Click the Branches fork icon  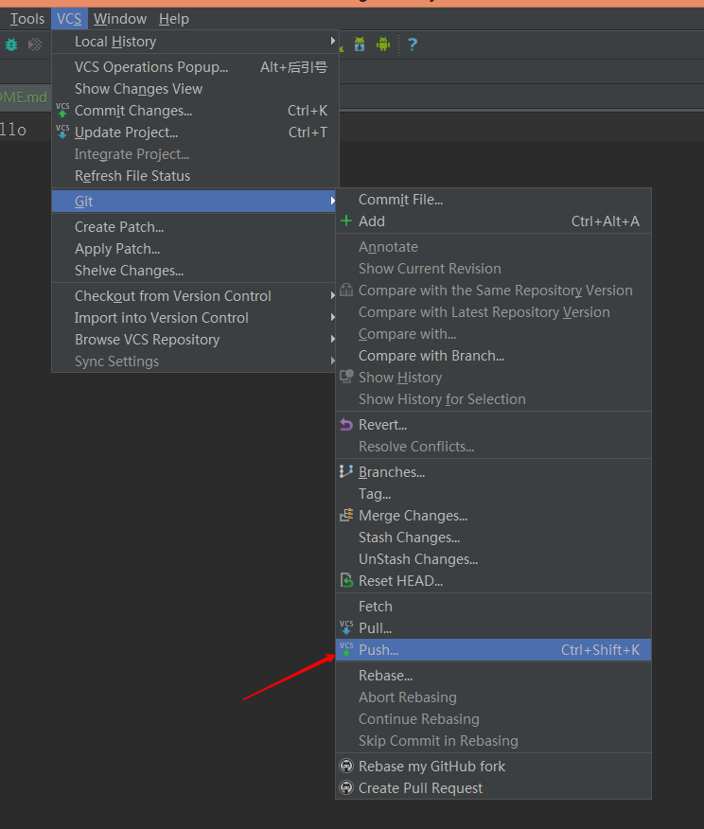346,471
